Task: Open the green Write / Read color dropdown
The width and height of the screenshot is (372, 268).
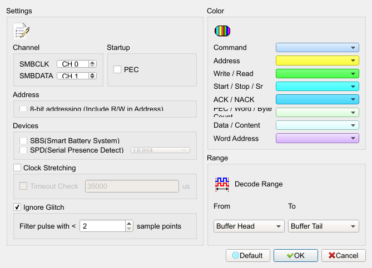Action: [317, 73]
